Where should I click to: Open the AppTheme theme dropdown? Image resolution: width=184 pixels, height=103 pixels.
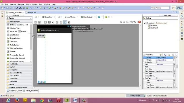pos(71,17)
